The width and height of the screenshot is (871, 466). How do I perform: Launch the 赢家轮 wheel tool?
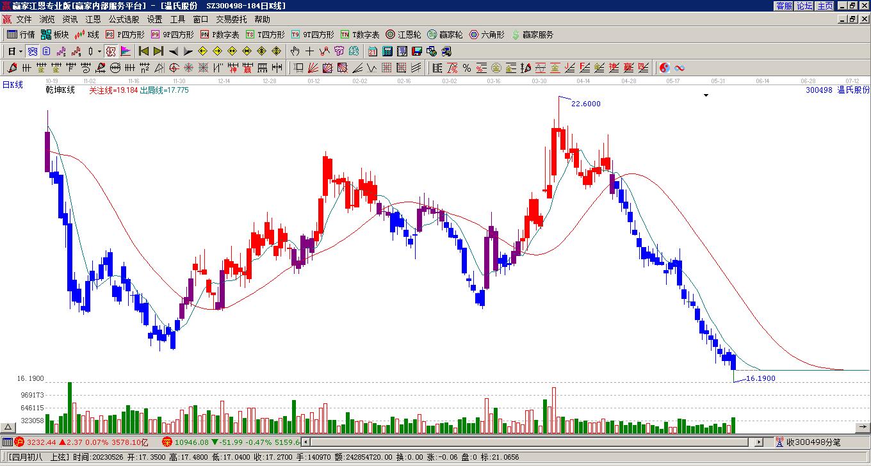pyautogui.click(x=445, y=35)
